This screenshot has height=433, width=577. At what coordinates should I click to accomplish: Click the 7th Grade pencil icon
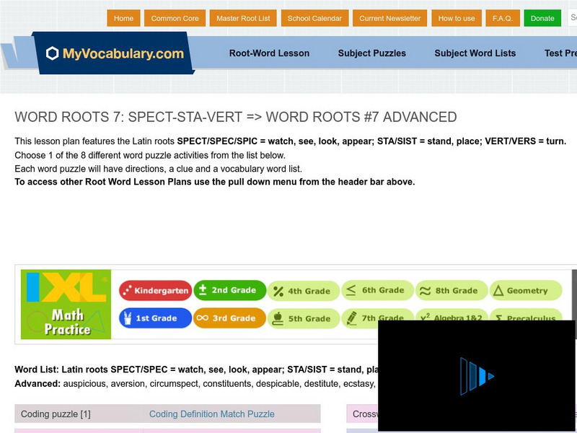tap(353, 318)
